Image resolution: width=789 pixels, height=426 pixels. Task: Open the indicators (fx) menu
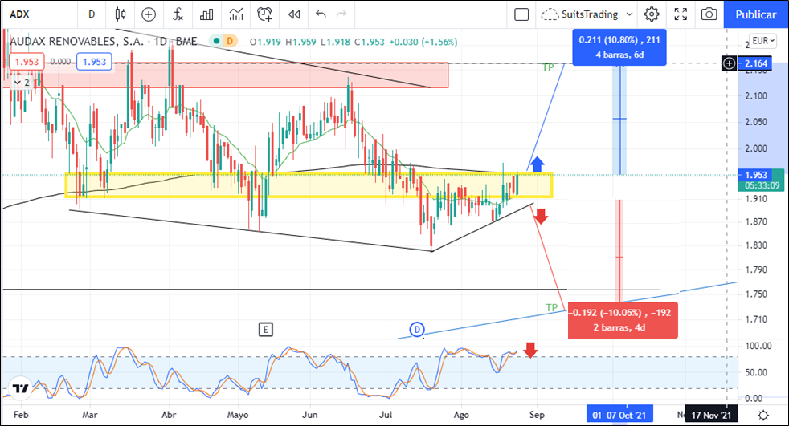point(178,14)
